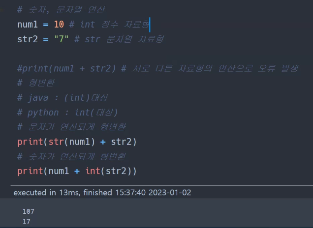Click the 'num1' variable name in assignment

(28, 25)
